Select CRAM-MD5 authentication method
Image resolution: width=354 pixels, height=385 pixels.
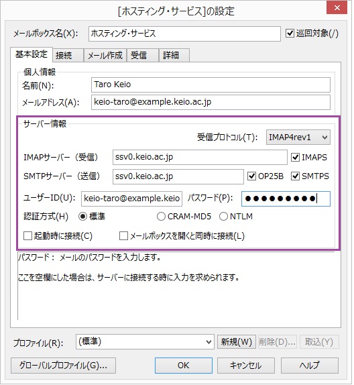tap(162, 217)
